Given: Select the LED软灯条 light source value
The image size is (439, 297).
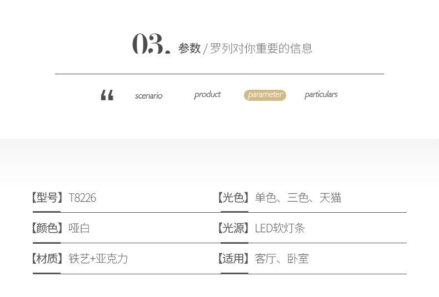Looking at the screenshot, I should click(280, 228).
